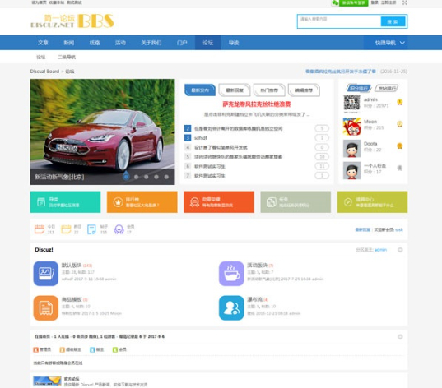The image size is (442, 388).
Task: Switch to the 编辑推荐 tab
Action: (x=304, y=90)
